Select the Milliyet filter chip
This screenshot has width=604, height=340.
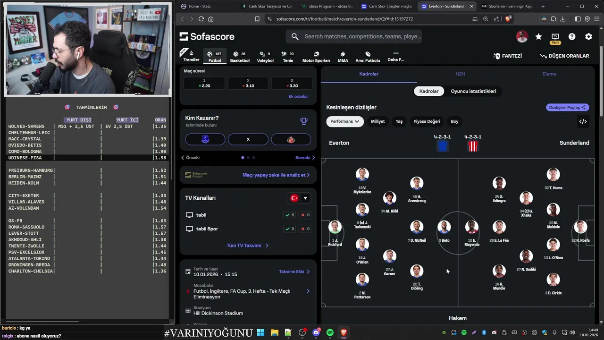377,121
